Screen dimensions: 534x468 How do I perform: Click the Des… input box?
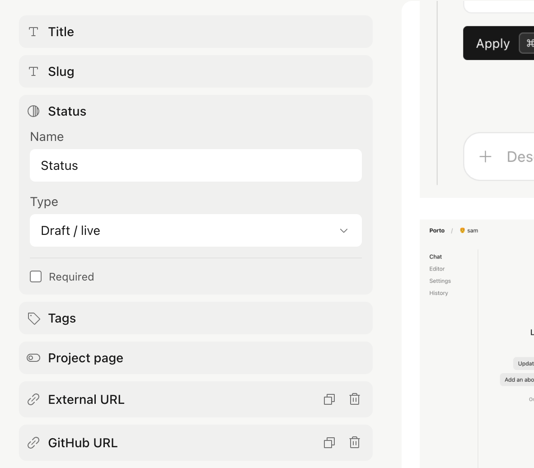tap(499, 157)
